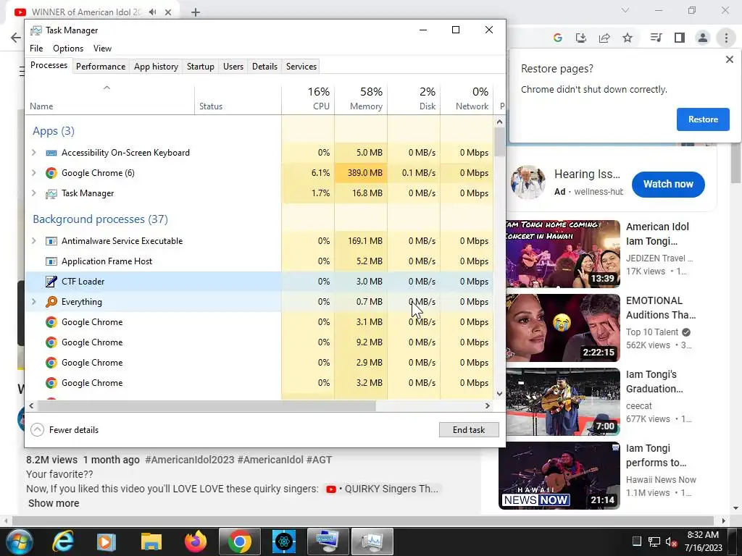742x556 pixels.
Task: Open Chrome's media control icon
Action: pos(656,38)
